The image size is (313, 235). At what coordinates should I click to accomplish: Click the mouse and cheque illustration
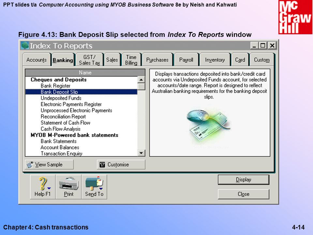coord(209,126)
